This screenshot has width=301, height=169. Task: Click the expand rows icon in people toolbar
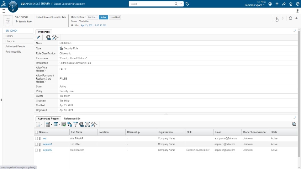pos(70,124)
